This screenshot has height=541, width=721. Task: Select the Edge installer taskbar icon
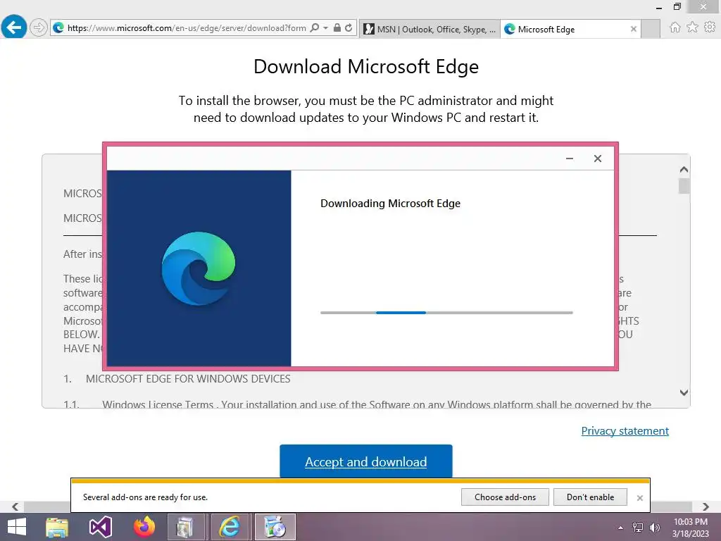point(275,527)
